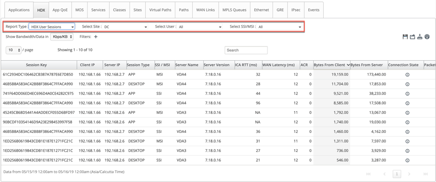Click session key 61C2934DC106462CB387A787E6E7D850

(38, 75)
